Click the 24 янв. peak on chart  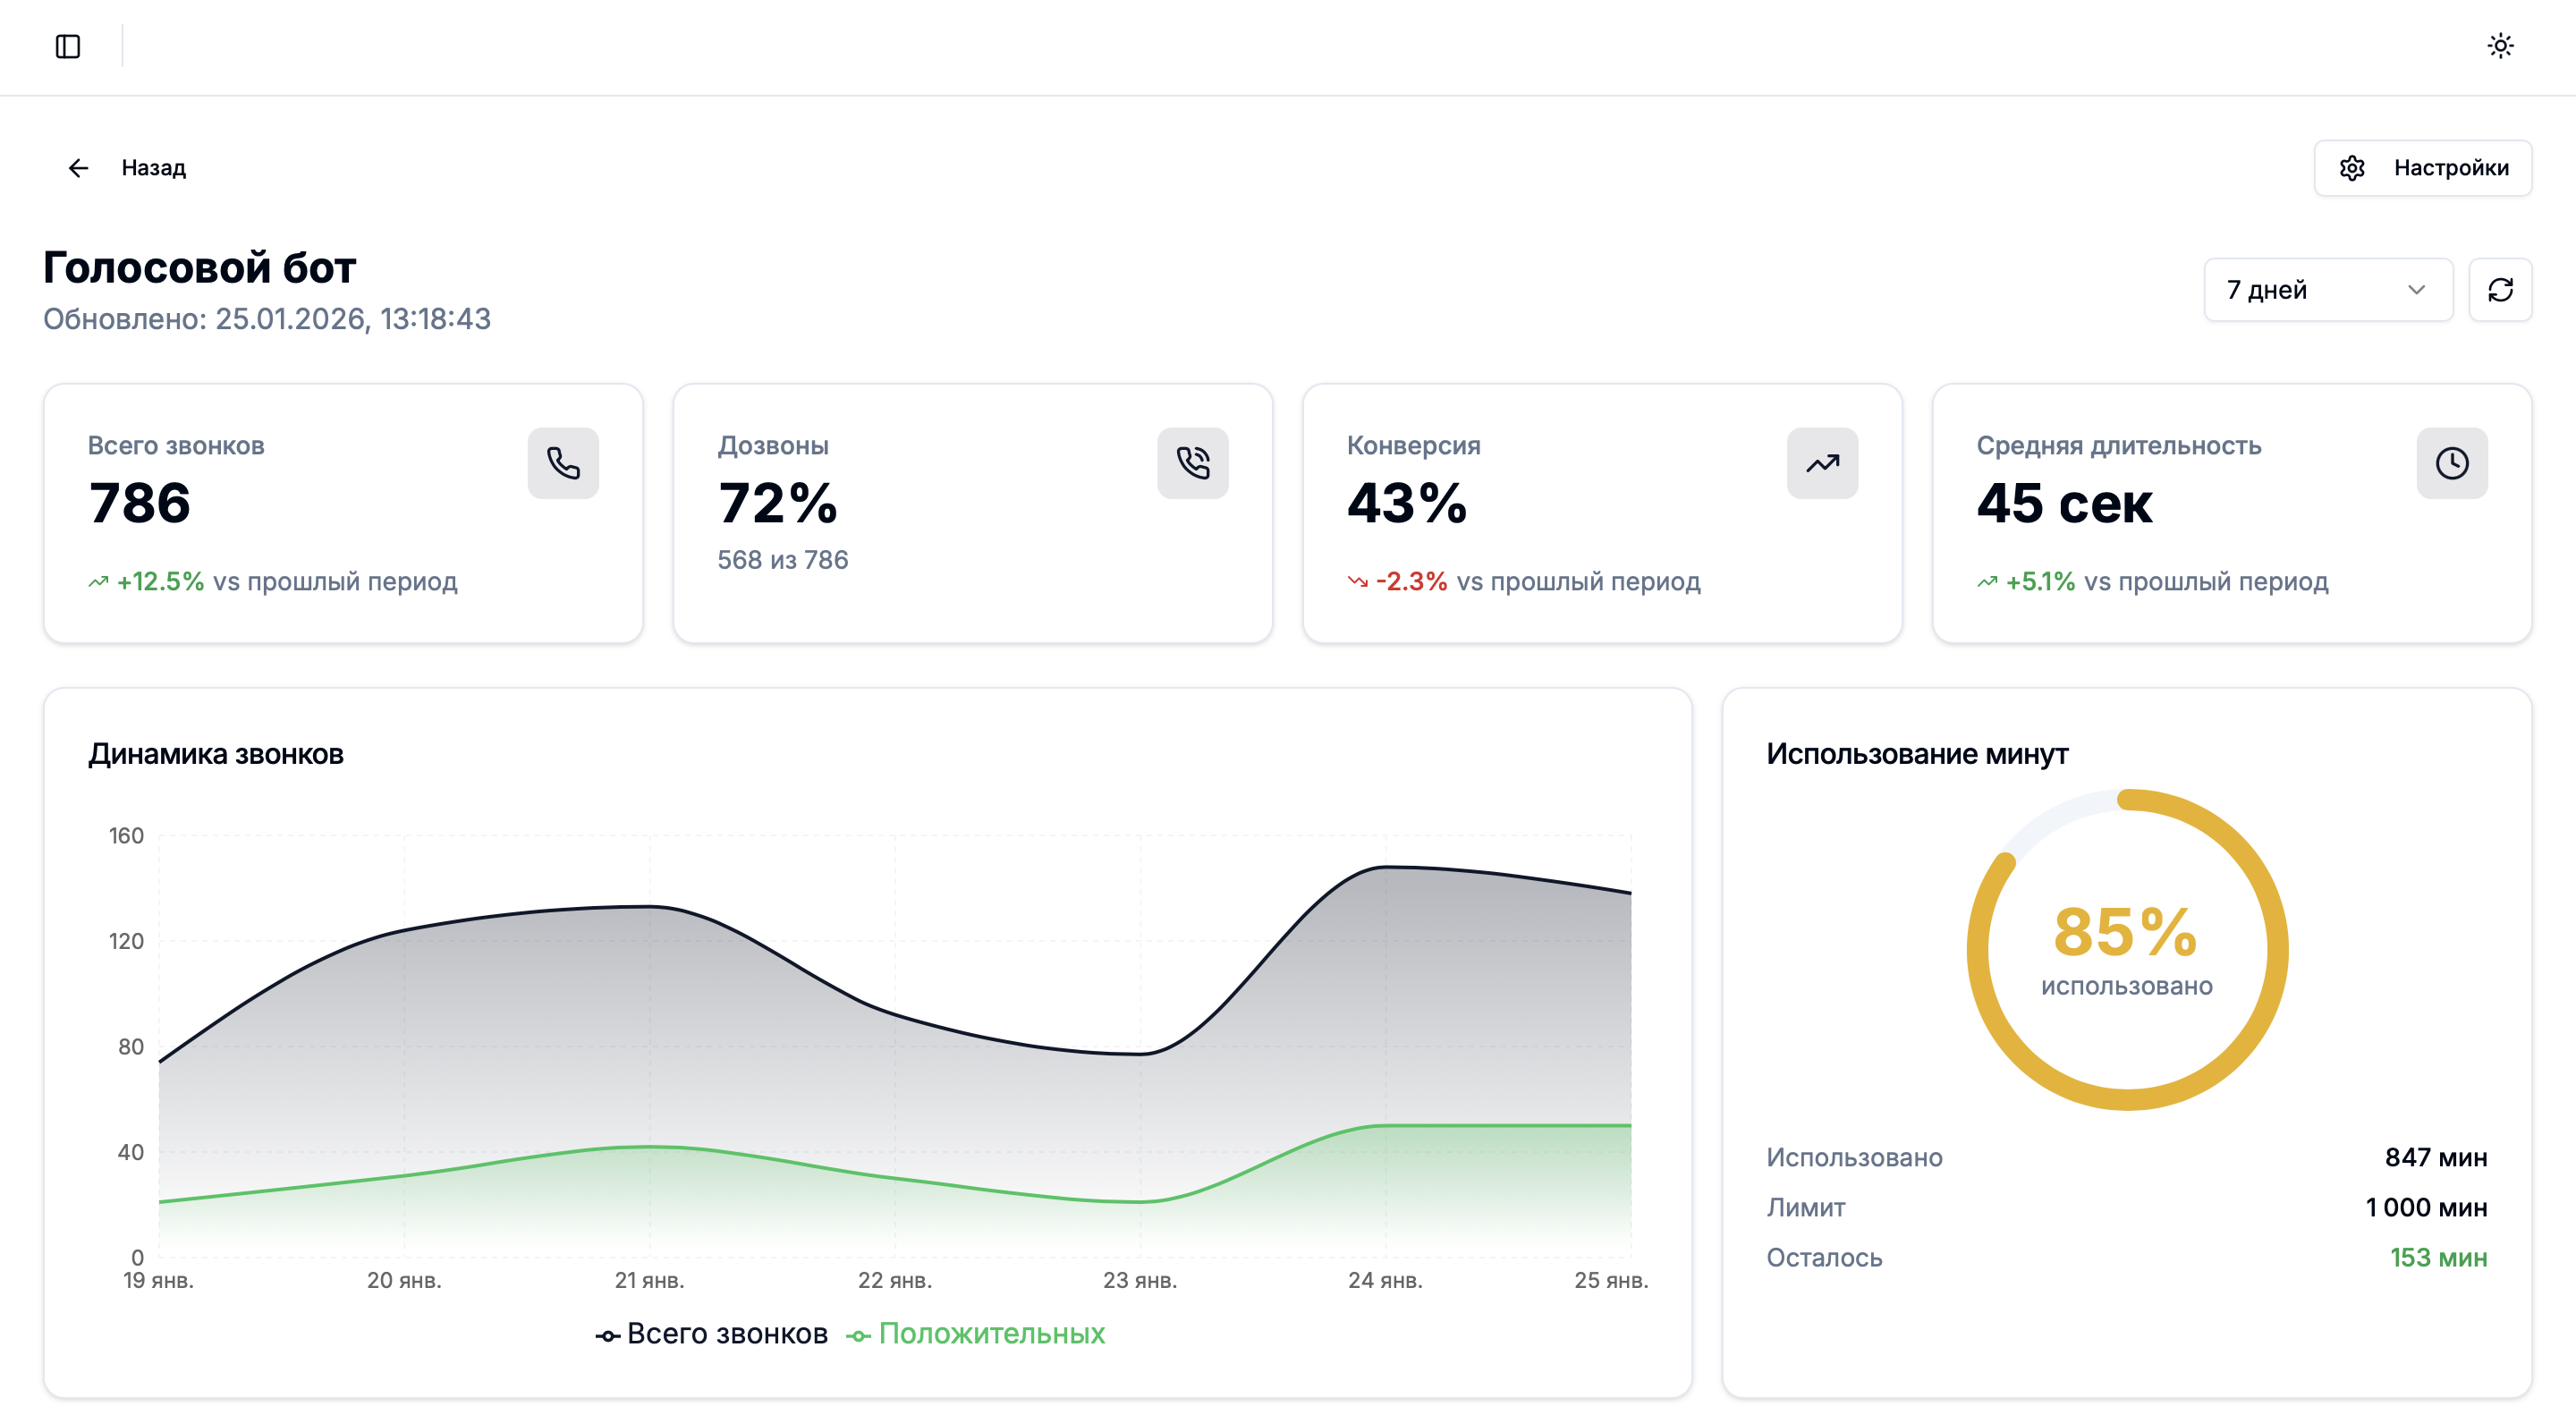(x=1385, y=868)
